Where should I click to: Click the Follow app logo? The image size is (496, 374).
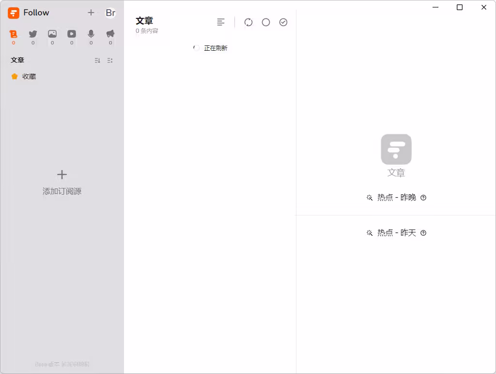click(14, 13)
